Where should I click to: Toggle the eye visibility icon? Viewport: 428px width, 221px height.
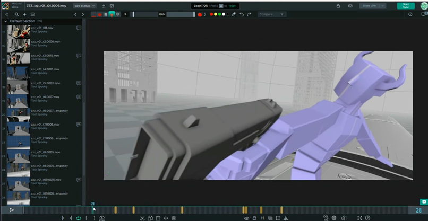pyautogui.click(x=246, y=218)
